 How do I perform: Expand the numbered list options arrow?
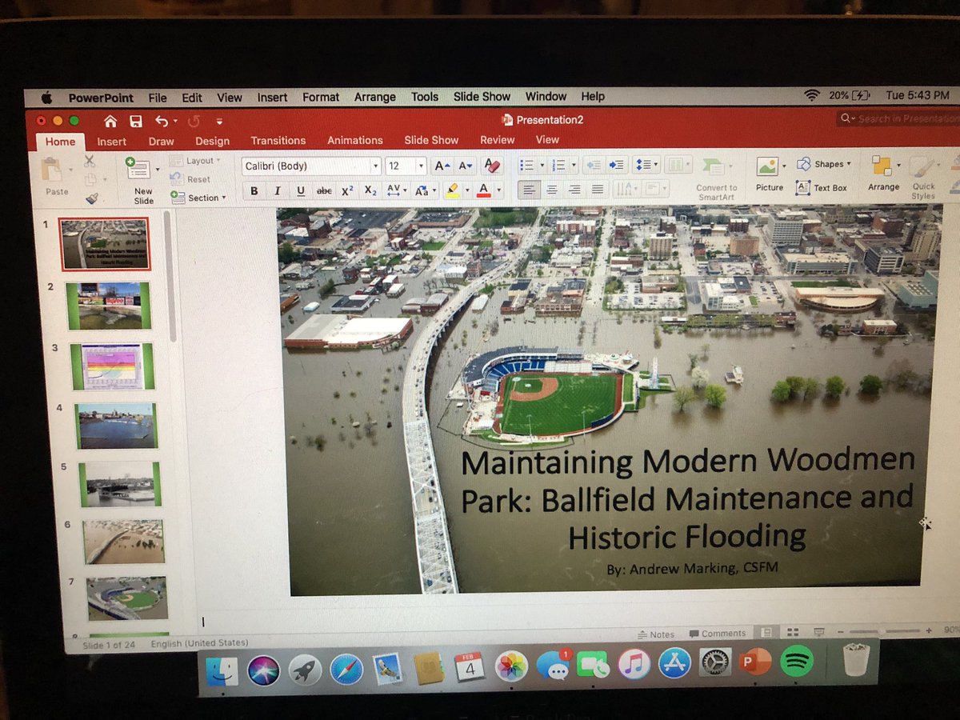574,165
